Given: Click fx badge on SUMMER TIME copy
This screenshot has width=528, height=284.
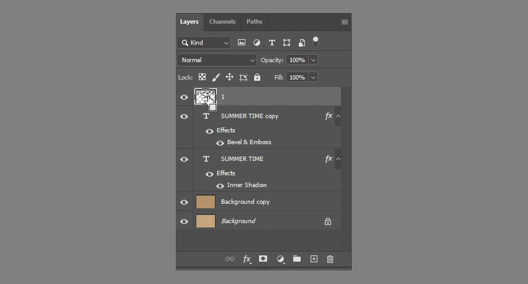Looking at the screenshot, I should click(329, 116).
